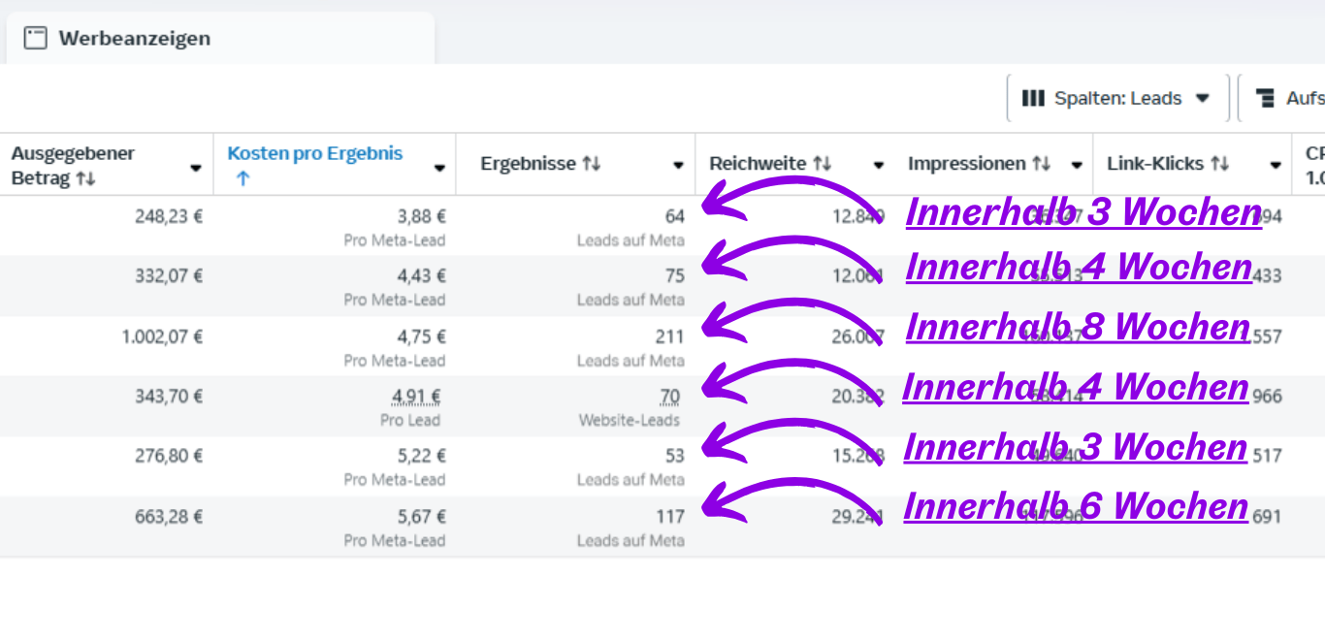Image resolution: width=1325 pixels, height=639 pixels.
Task: Click the underlined 4,91 € cost value
Action: coord(416,397)
